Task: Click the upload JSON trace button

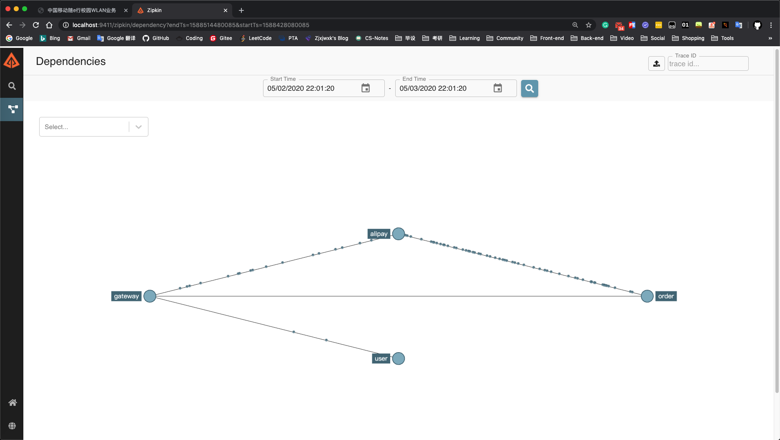Action: [657, 63]
